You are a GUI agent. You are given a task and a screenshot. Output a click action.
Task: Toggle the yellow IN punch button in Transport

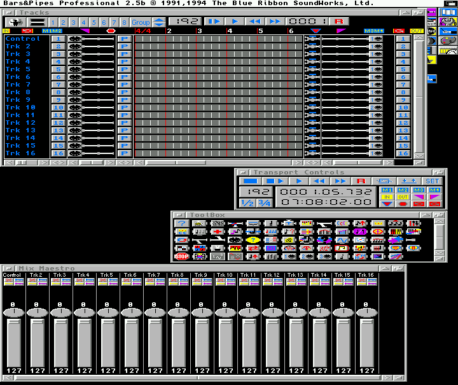click(x=386, y=197)
